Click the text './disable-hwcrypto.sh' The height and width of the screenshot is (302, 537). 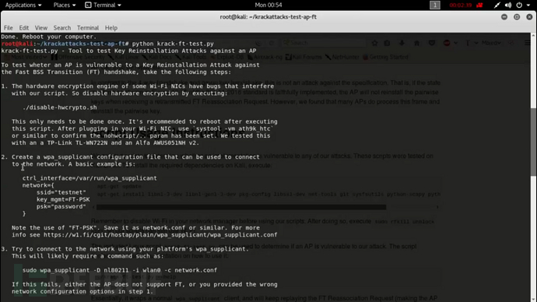[x=60, y=107]
